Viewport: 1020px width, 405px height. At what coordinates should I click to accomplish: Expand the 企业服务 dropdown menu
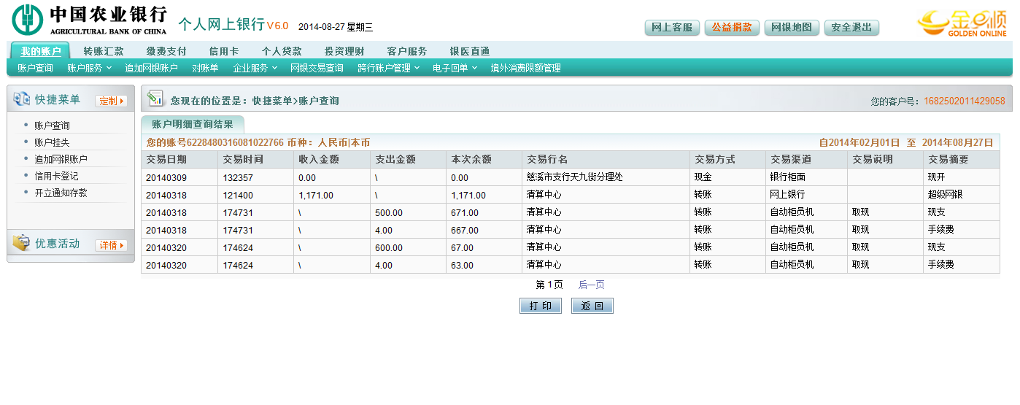coord(255,68)
